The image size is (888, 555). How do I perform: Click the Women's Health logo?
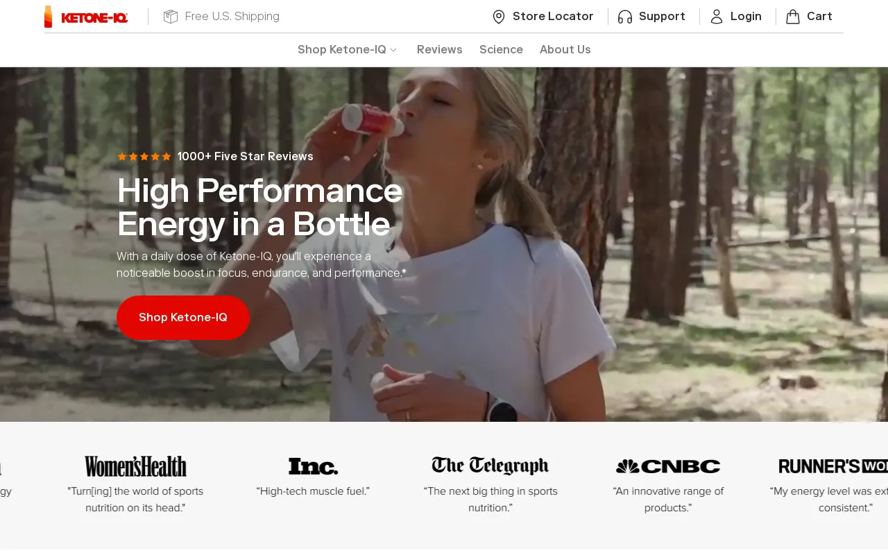[x=136, y=466]
